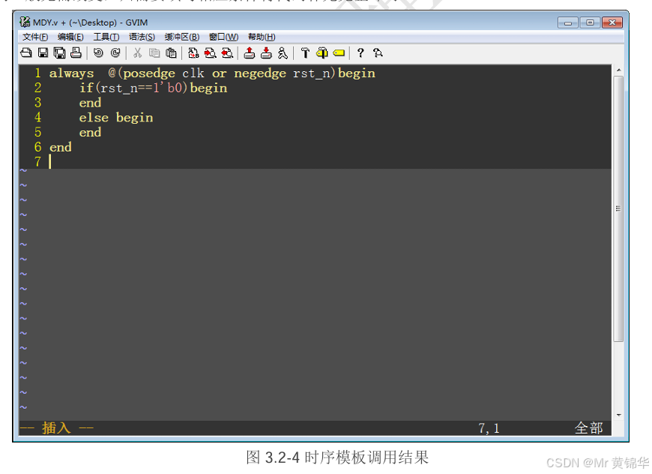Click the '全部' status indicator
The width and height of the screenshot is (652, 474).
click(x=589, y=427)
